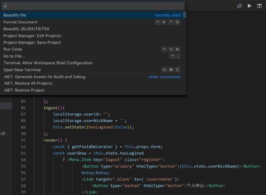This screenshot has width=266, height=195.
Task: Click the split editor icon
Action: [259, 6]
